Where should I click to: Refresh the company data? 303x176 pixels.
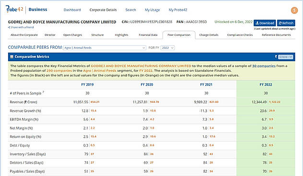[x=286, y=23]
